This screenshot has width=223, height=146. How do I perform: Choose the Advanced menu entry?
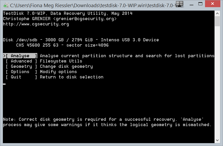[21, 61]
